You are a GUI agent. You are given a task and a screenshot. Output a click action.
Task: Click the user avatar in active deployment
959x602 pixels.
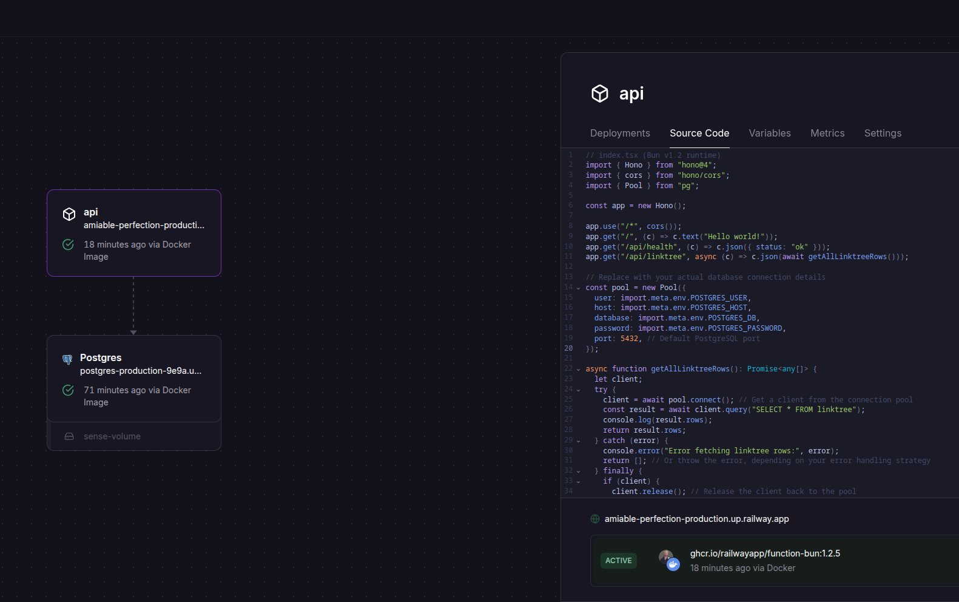coord(666,556)
